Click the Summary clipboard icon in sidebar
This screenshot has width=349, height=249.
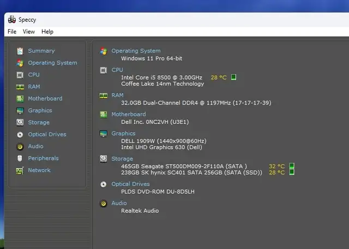click(x=20, y=51)
